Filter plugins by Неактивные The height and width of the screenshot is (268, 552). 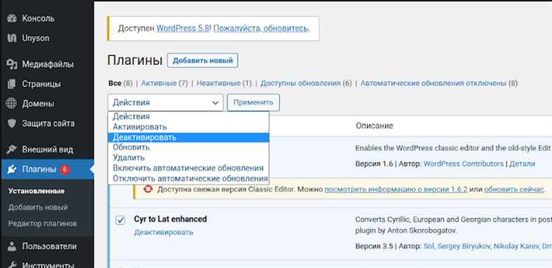tap(219, 83)
